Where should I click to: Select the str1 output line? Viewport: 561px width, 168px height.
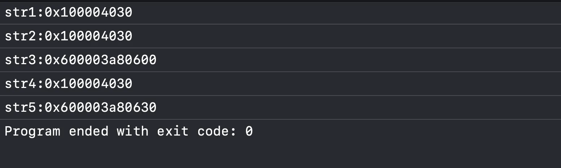click(280, 13)
